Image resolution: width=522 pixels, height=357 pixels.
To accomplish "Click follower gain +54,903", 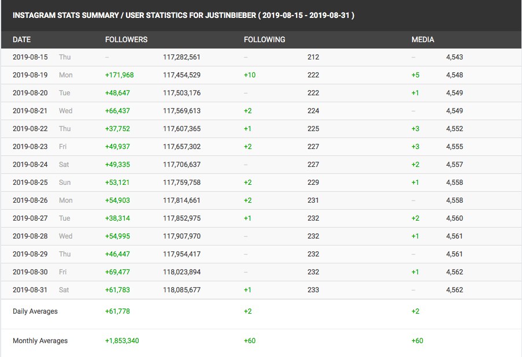I will pyautogui.click(x=117, y=200).
